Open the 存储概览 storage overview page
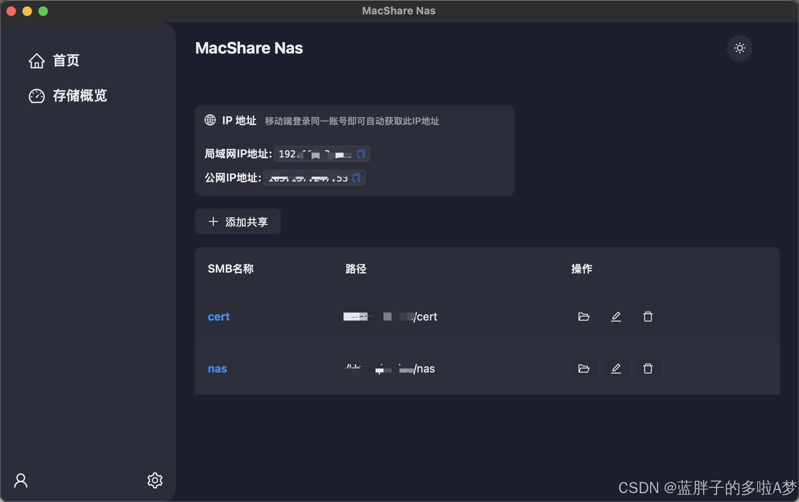The height and width of the screenshot is (502, 799). pos(68,96)
